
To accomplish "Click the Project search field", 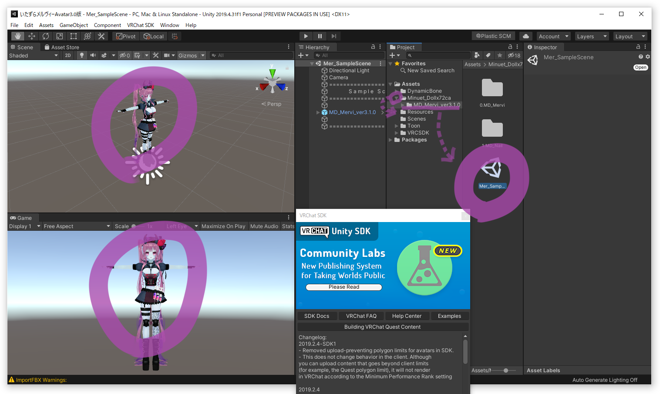I will (x=438, y=55).
